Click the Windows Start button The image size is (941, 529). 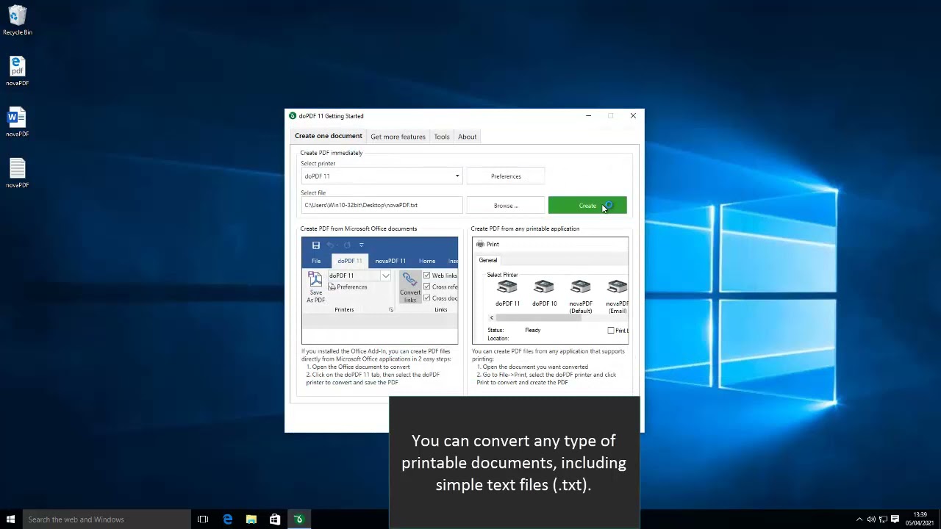pos(10,519)
